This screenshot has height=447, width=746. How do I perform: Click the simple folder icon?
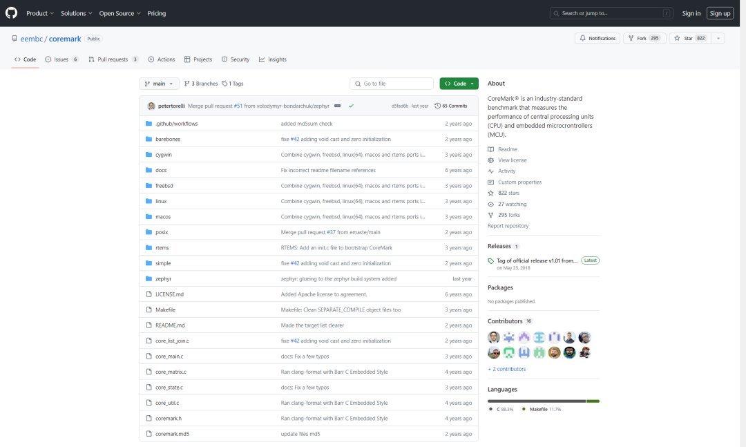(149, 263)
